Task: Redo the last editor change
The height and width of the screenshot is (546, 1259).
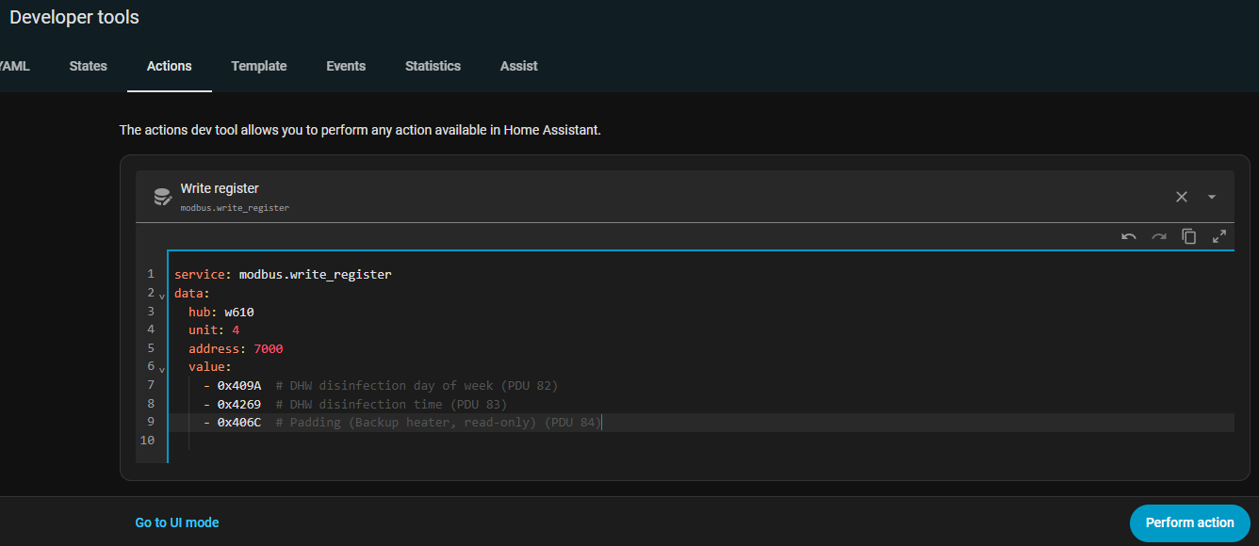Action: [1158, 236]
